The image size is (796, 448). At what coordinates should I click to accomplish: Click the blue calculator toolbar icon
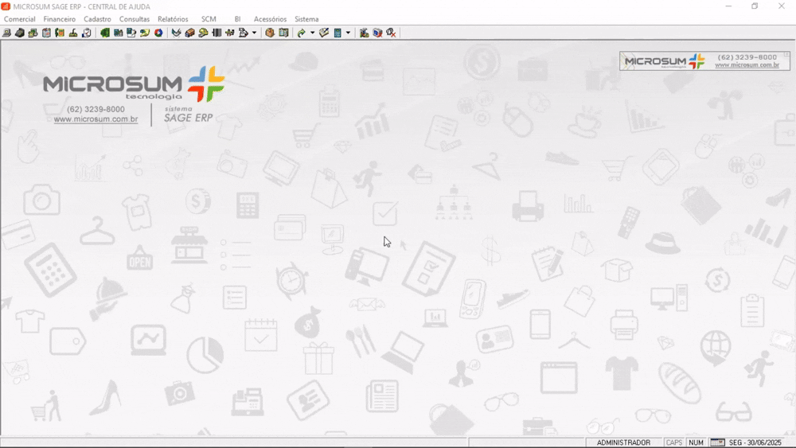coord(338,33)
